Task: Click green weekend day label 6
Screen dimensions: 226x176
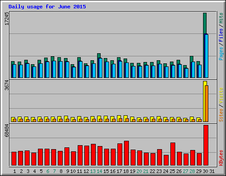Action: tap(48, 171)
